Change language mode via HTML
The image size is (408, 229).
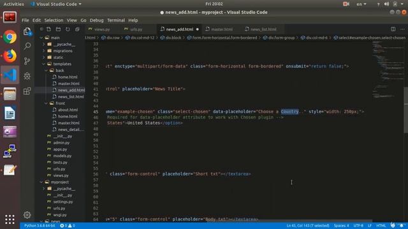click(381, 226)
